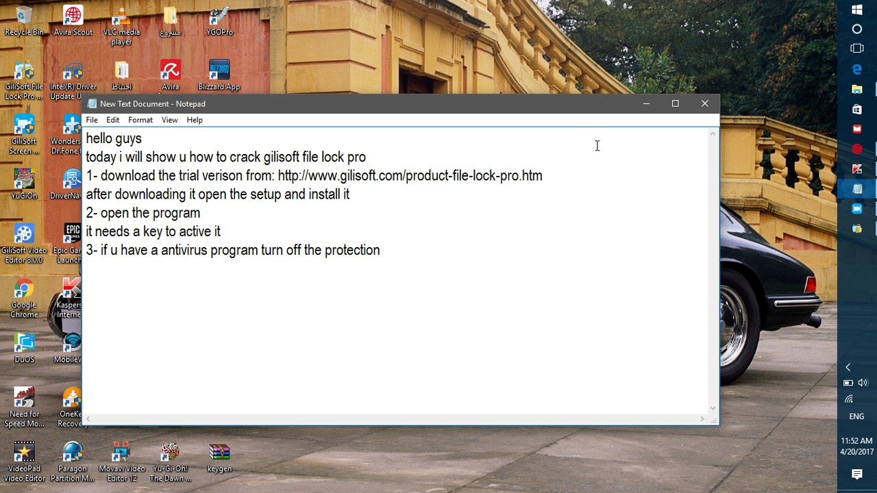This screenshot has width=877, height=493.
Task: Click Notepad's title bar app icon
Action: point(92,104)
